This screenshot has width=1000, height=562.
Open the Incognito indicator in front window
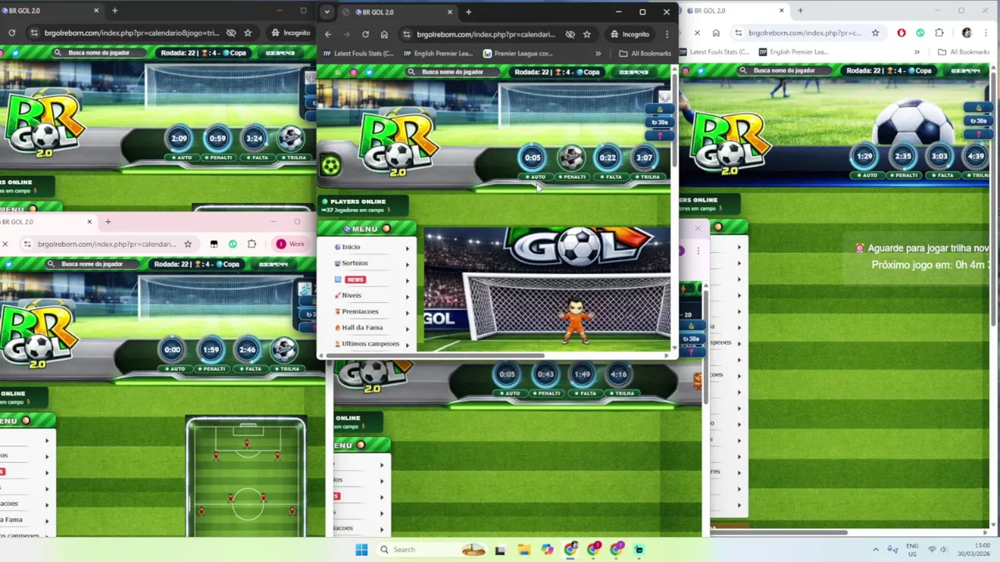coord(630,34)
